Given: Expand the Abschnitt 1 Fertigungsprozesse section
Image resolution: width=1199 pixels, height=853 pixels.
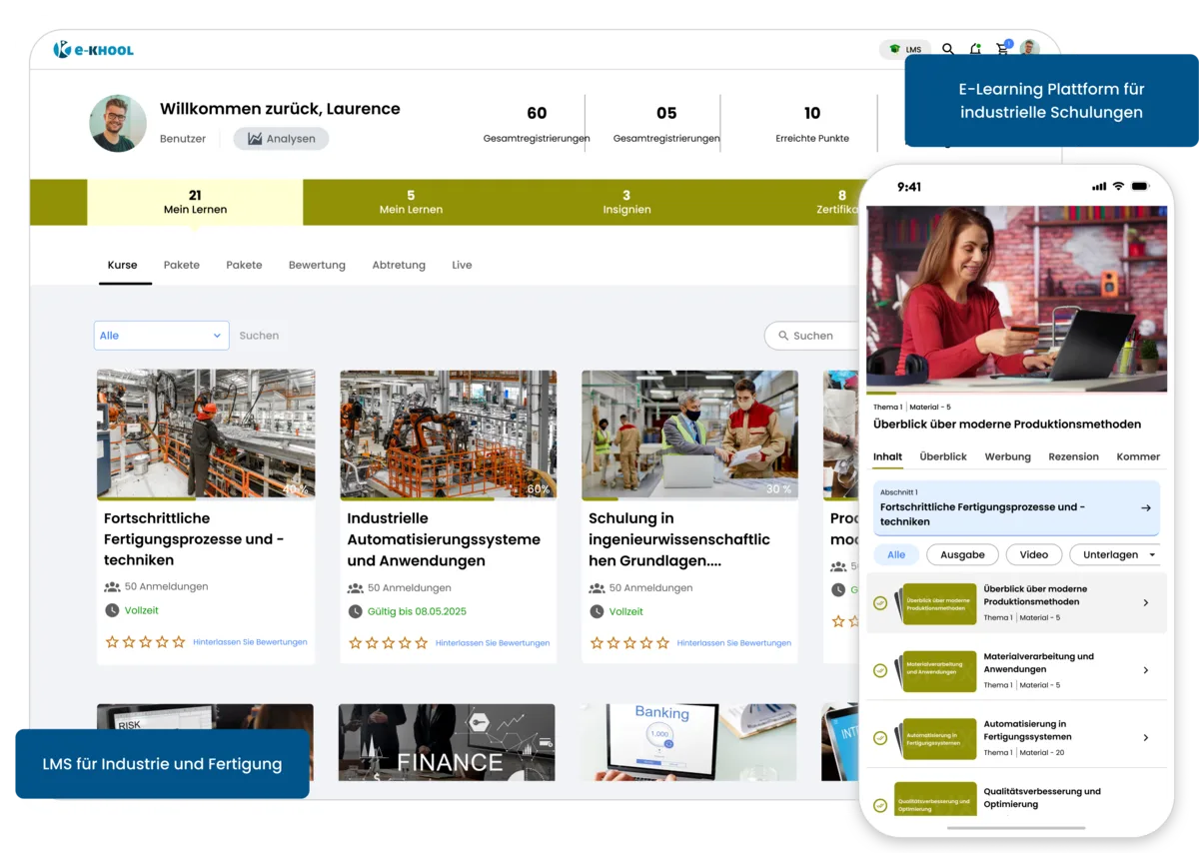Looking at the screenshot, I should (x=1016, y=508).
